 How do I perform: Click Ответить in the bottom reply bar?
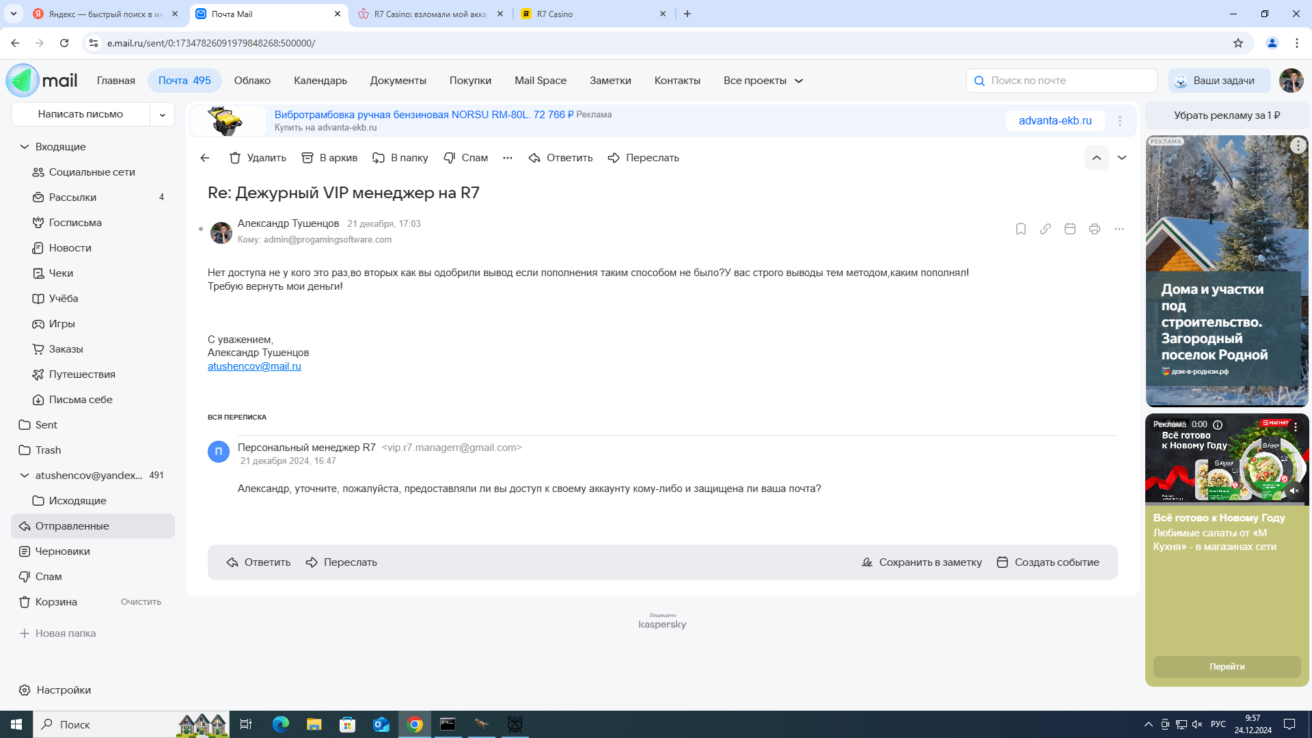click(x=258, y=562)
